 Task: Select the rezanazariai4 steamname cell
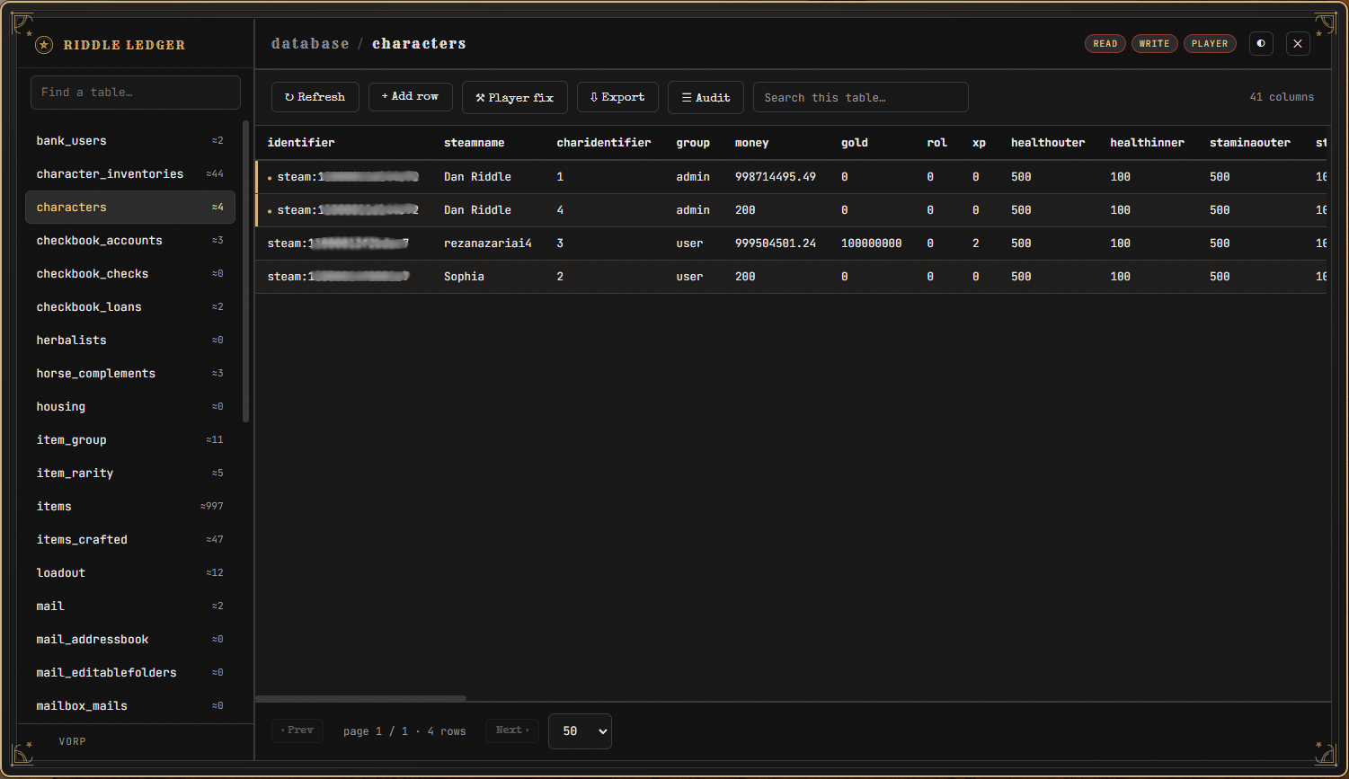(487, 243)
